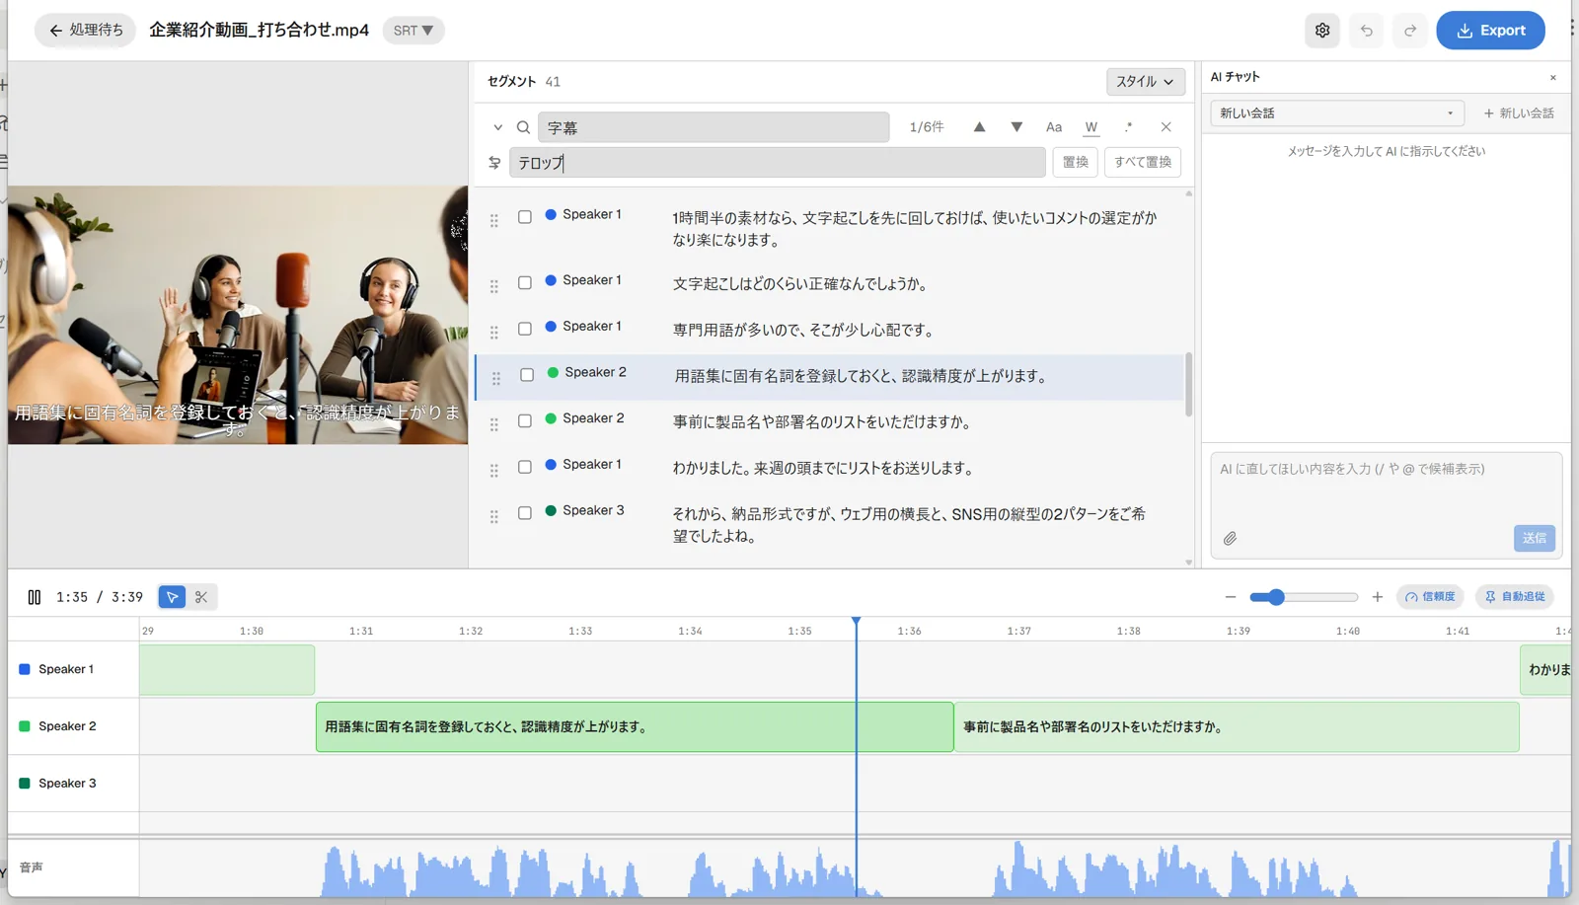Click the file name 企業紹介動画_打ち合わせ.mp4

tap(259, 31)
